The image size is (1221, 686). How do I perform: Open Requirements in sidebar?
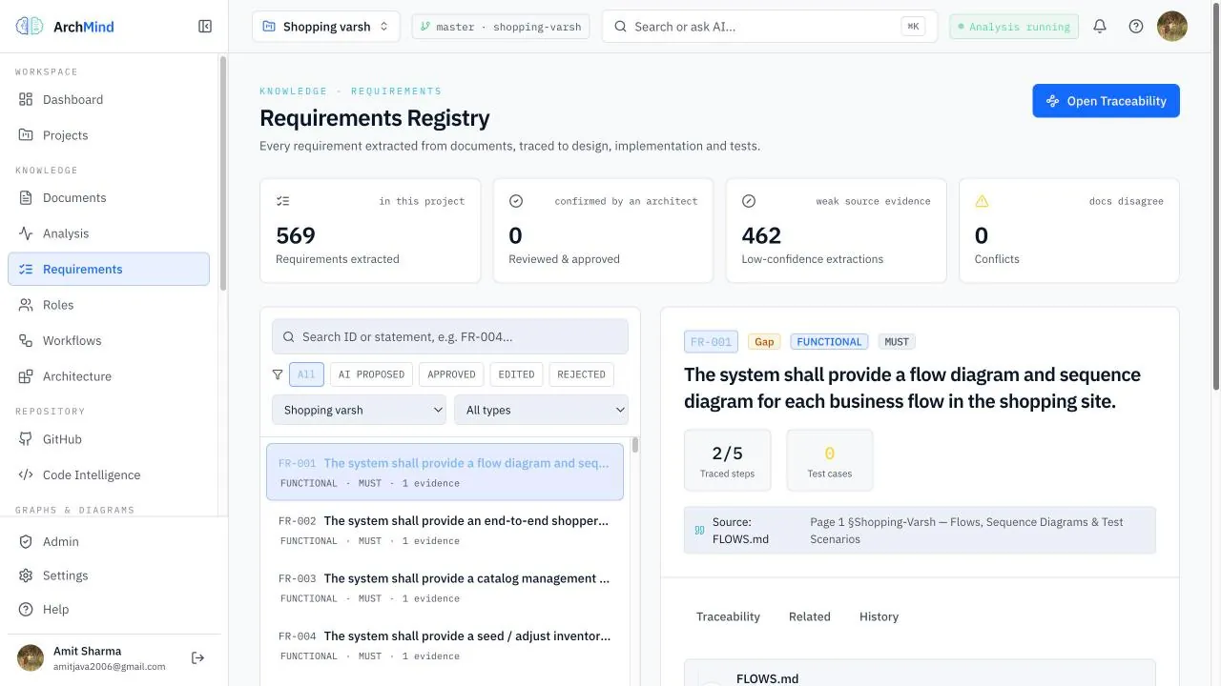point(109,269)
